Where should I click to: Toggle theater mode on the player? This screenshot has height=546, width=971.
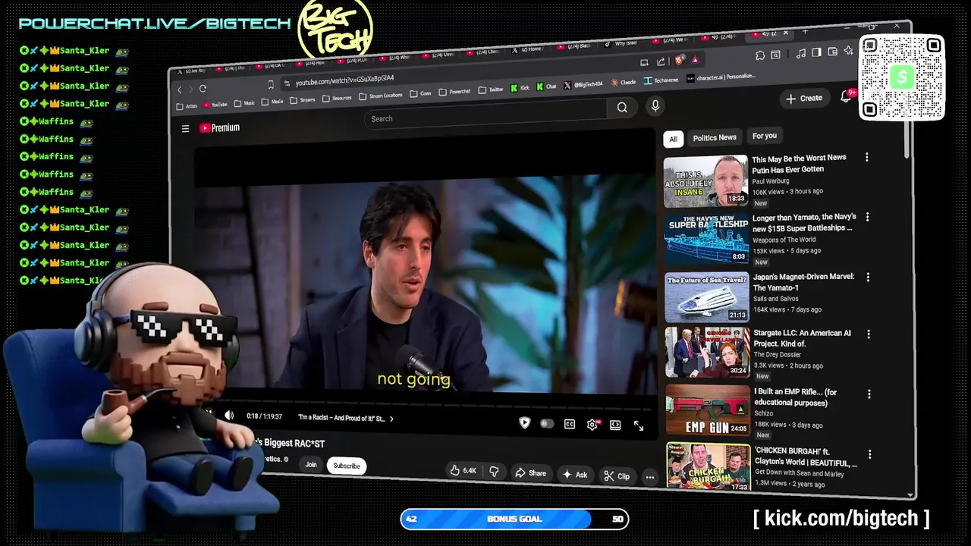coord(615,425)
